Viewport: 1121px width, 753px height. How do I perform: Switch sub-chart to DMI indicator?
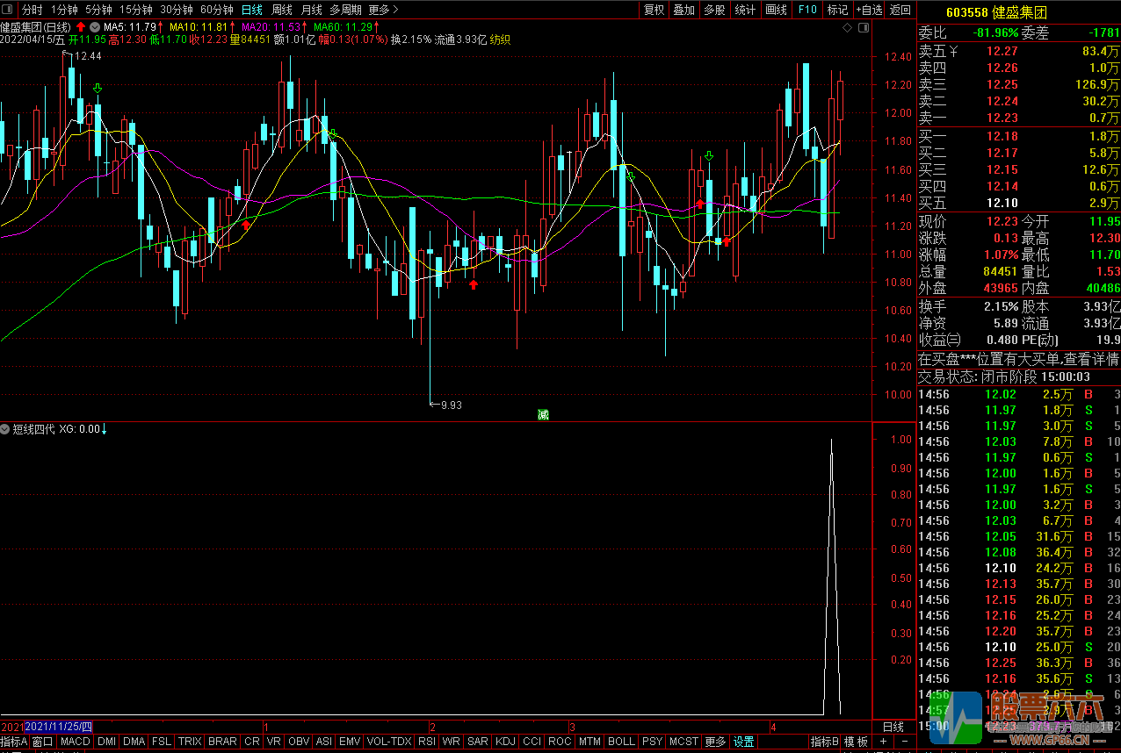tap(106, 742)
